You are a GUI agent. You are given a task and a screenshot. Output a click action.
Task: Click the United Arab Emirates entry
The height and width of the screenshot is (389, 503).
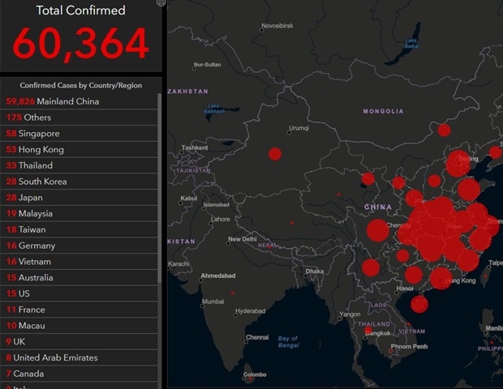(52, 357)
